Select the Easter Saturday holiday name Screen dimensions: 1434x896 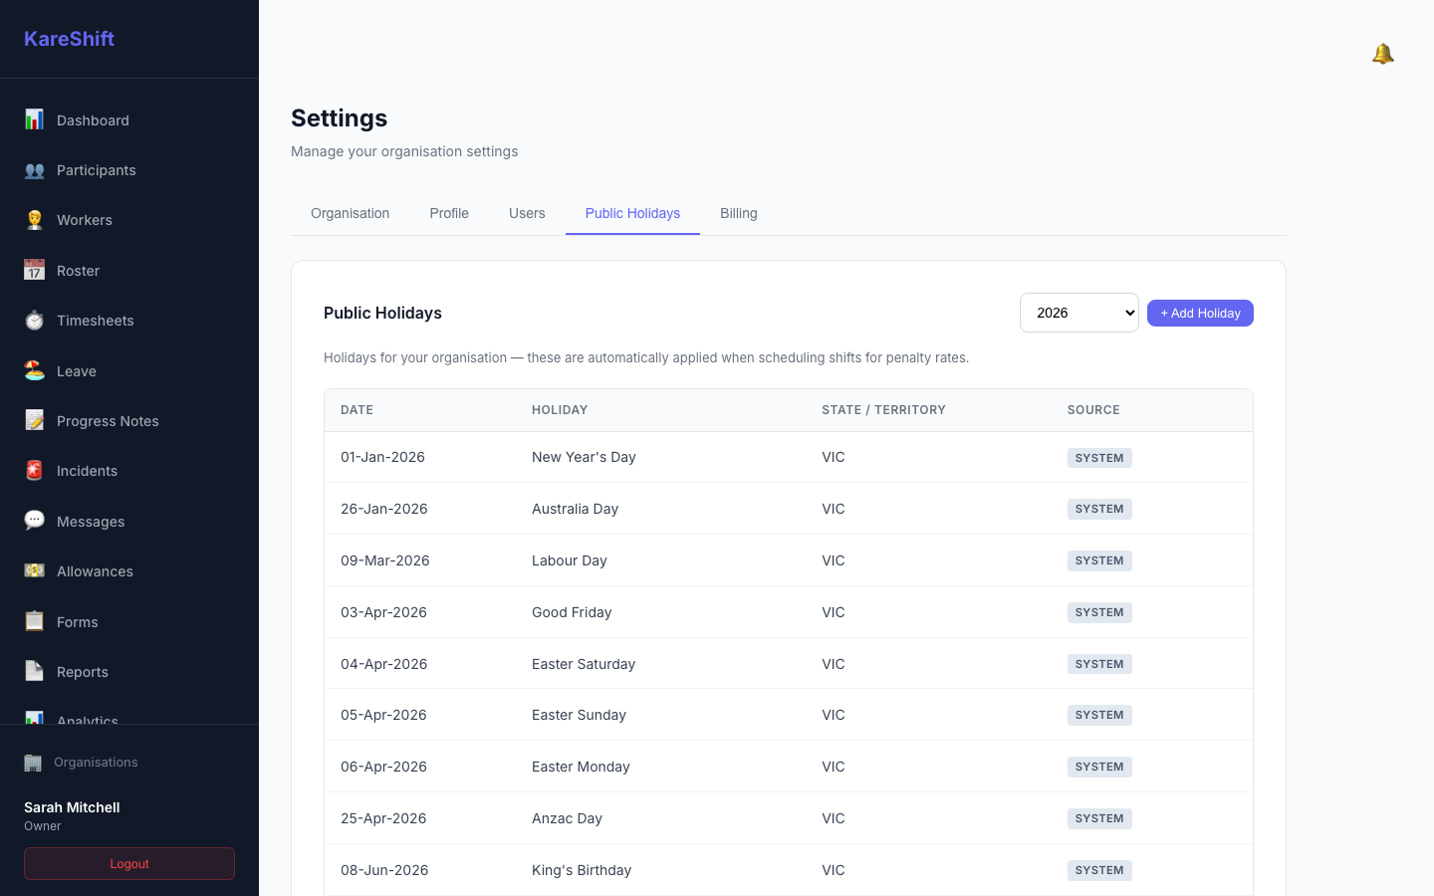pos(584,664)
